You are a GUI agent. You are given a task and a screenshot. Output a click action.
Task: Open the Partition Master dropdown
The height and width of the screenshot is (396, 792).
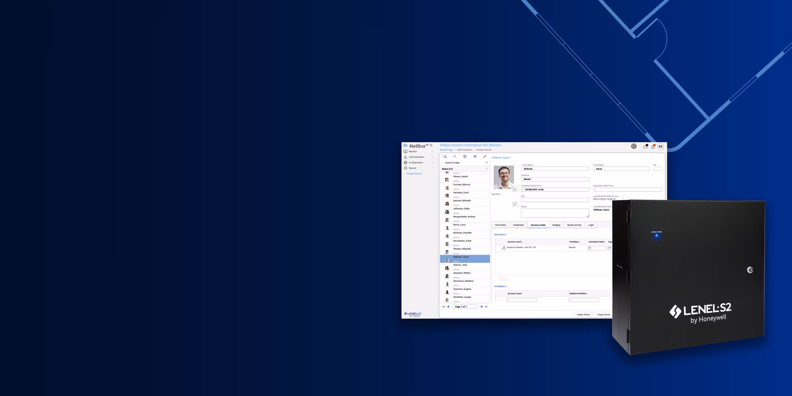[x=555, y=179]
